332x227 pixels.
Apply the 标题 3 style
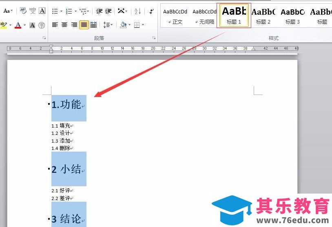[292, 16]
